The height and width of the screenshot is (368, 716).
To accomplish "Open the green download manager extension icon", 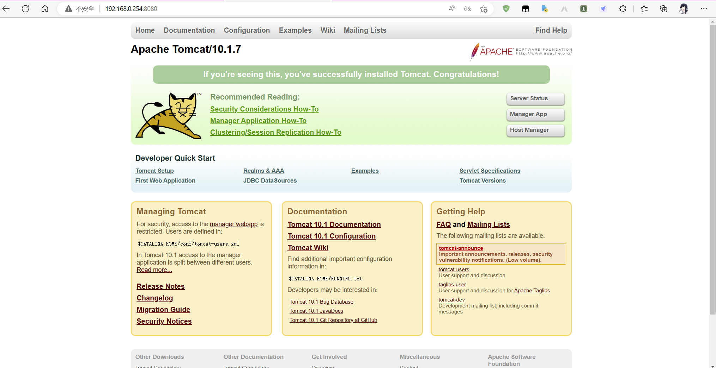I will pos(584,9).
